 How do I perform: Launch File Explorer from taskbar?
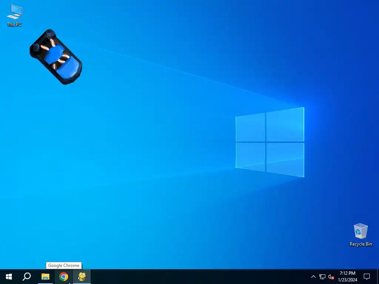click(x=45, y=277)
